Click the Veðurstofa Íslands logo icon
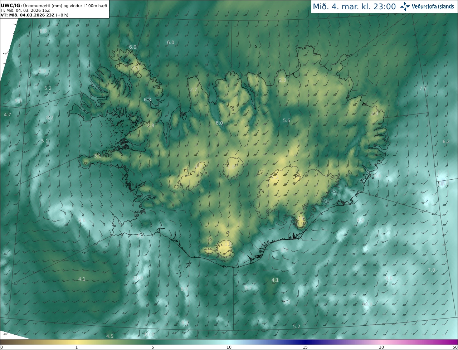 [x=405, y=6]
